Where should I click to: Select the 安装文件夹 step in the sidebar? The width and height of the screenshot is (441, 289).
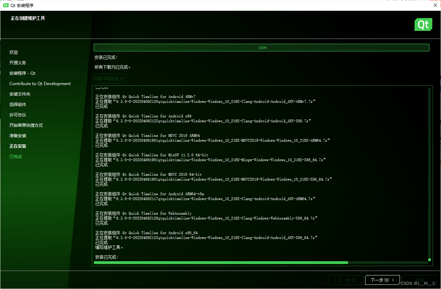tap(20, 94)
